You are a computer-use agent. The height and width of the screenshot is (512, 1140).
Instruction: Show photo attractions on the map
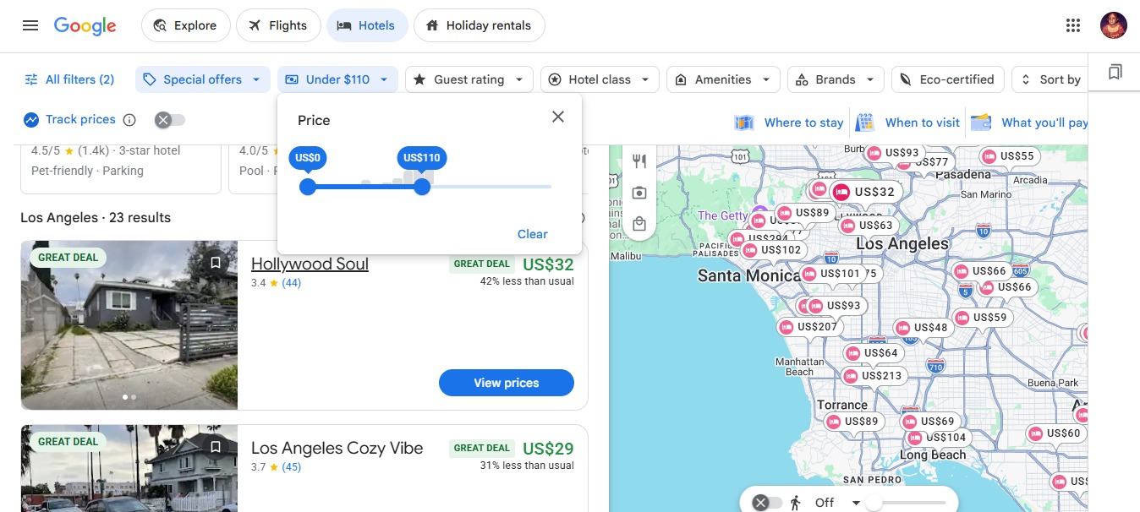pyautogui.click(x=639, y=193)
